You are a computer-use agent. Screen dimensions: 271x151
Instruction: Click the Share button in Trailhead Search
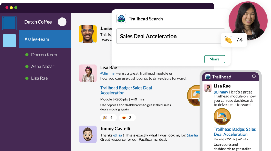(x=215, y=59)
